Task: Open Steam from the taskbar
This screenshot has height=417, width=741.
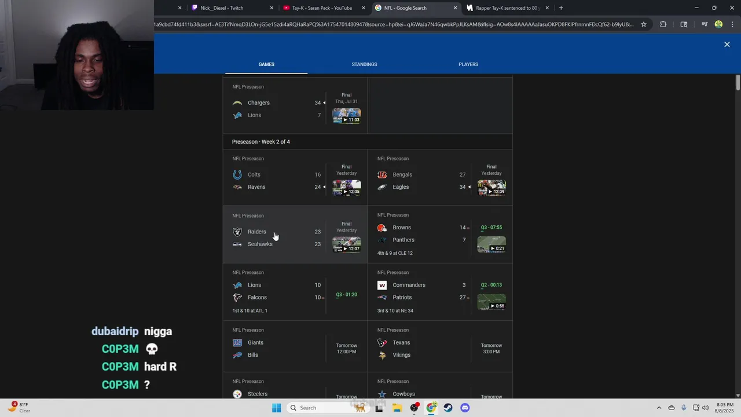Action: pyautogui.click(x=448, y=408)
